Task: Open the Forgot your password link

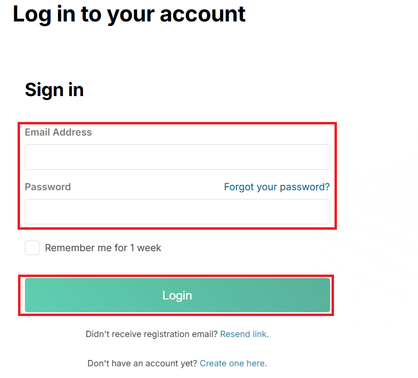Action: pyautogui.click(x=276, y=187)
